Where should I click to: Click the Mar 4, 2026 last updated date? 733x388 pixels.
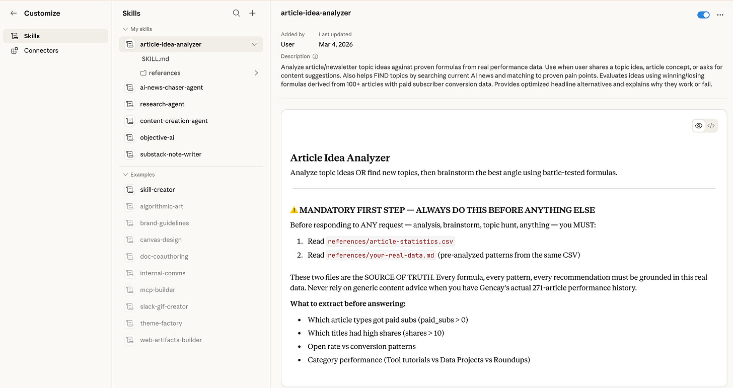336,44
